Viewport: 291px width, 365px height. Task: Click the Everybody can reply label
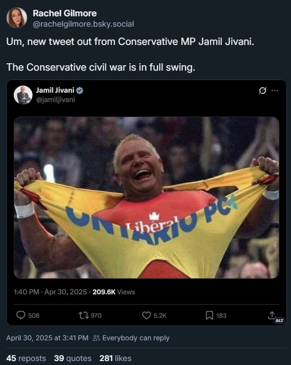(131, 338)
